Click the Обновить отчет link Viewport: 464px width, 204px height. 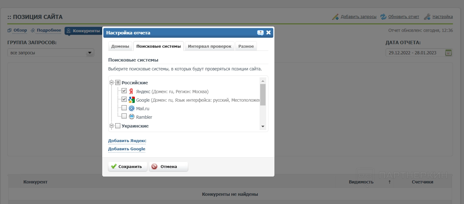(x=404, y=17)
